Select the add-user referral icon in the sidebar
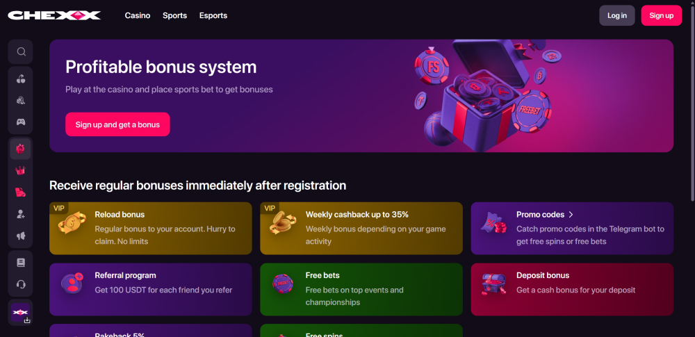Viewport: 695px width, 337px height. click(20, 214)
